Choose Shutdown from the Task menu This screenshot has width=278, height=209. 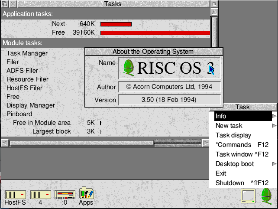[243, 183]
